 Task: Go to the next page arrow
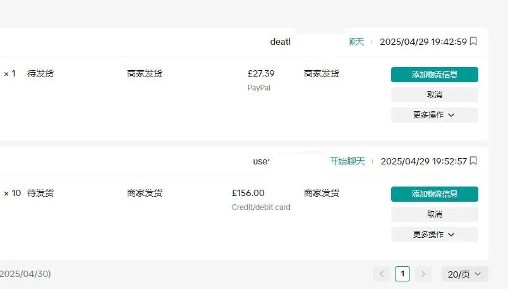(x=423, y=274)
